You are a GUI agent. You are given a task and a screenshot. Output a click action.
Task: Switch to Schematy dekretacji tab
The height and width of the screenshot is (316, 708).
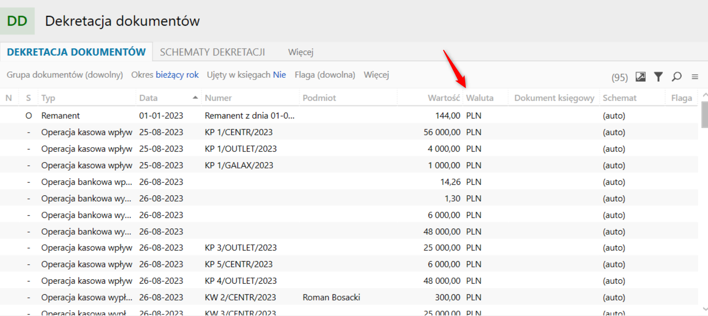coord(212,52)
